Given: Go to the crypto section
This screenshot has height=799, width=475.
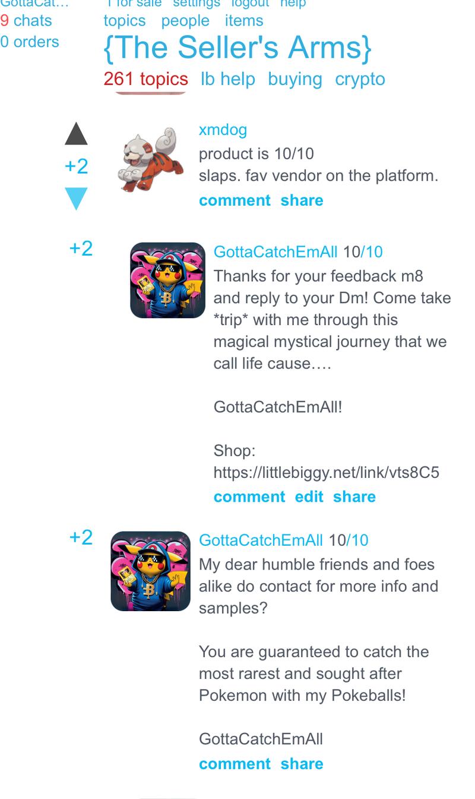Looking at the screenshot, I should pyautogui.click(x=360, y=78).
